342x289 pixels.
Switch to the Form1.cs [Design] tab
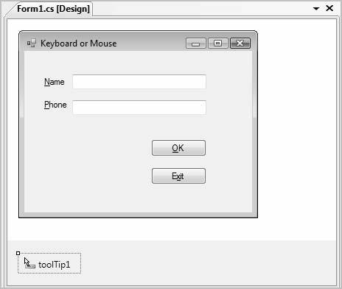coord(53,9)
